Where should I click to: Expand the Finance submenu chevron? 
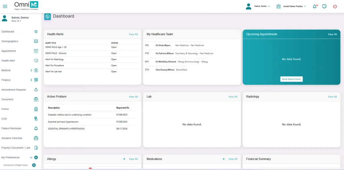point(31,80)
